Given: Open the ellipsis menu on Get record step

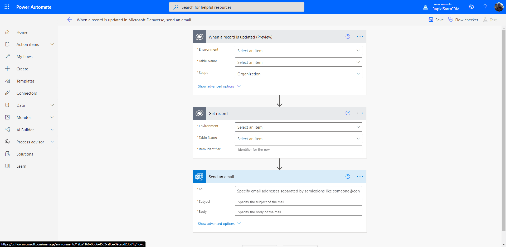Looking at the screenshot, I should (x=360, y=113).
